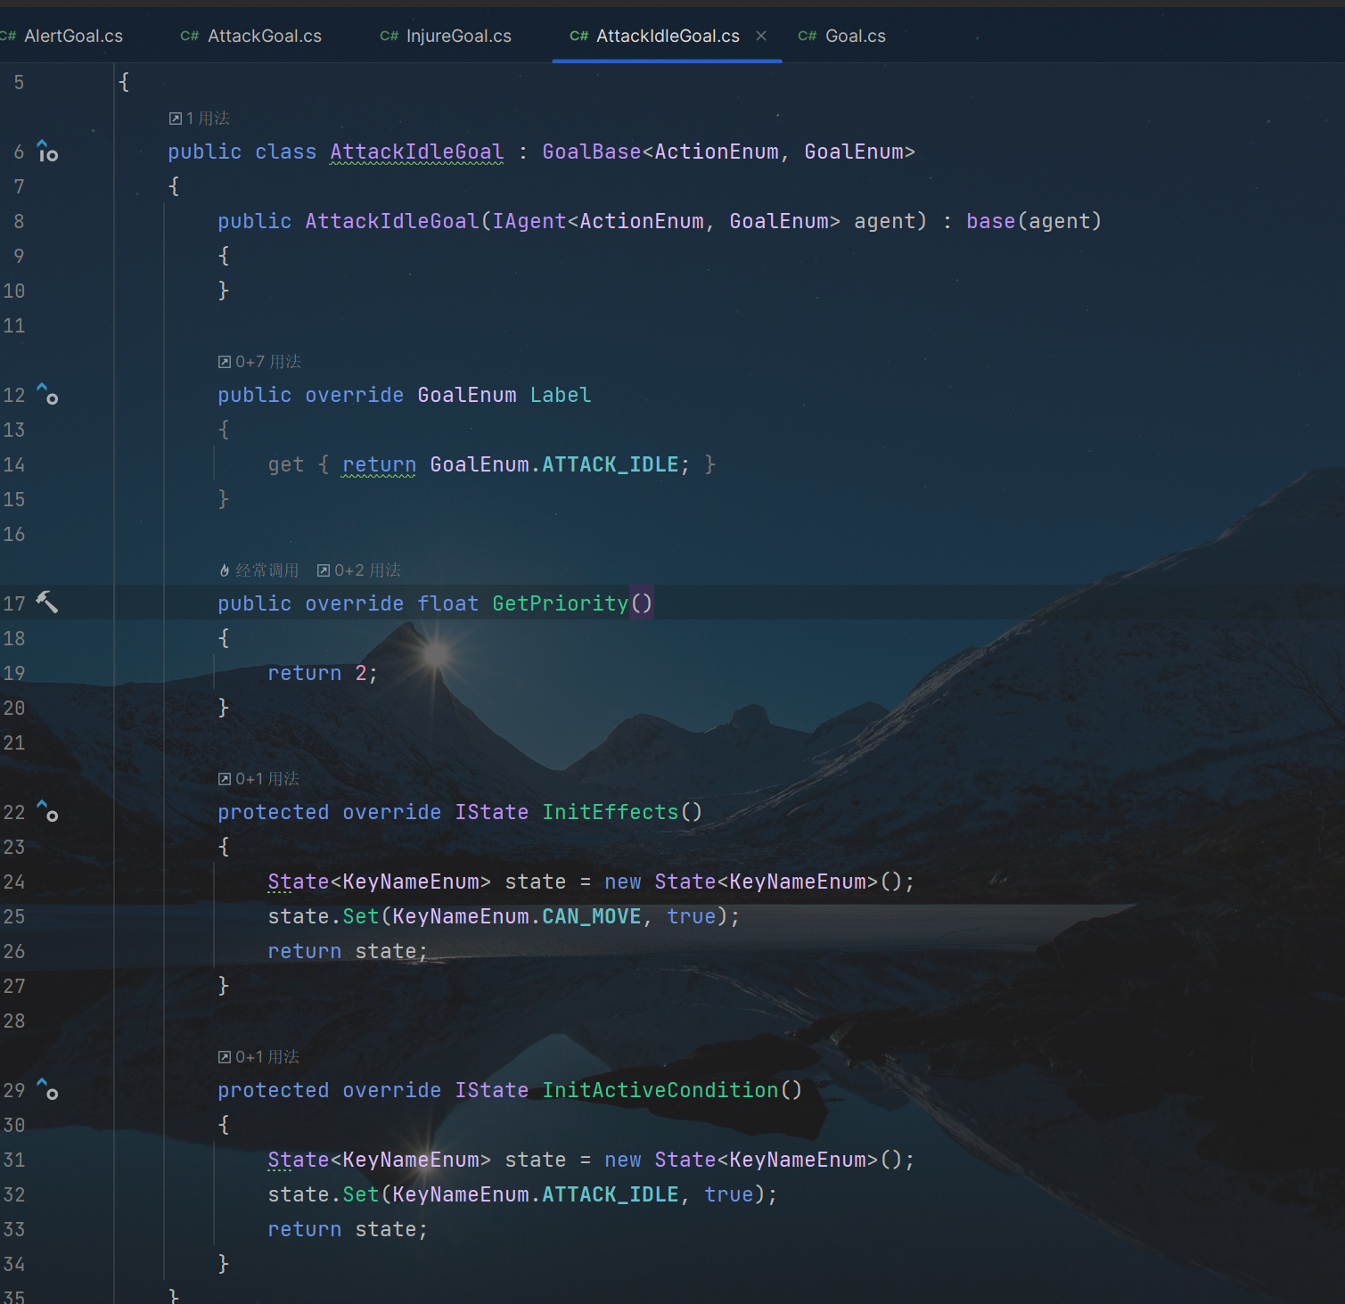Click the ATTACK_IDLE constant in the Label getter
Screen dimensions: 1345x1304
[x=610, y=464]
